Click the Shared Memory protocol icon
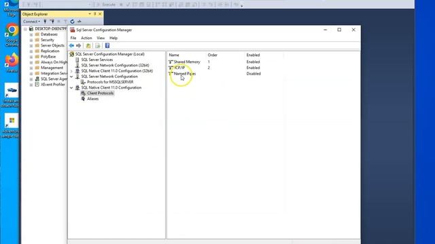 [x=171, y=62]
